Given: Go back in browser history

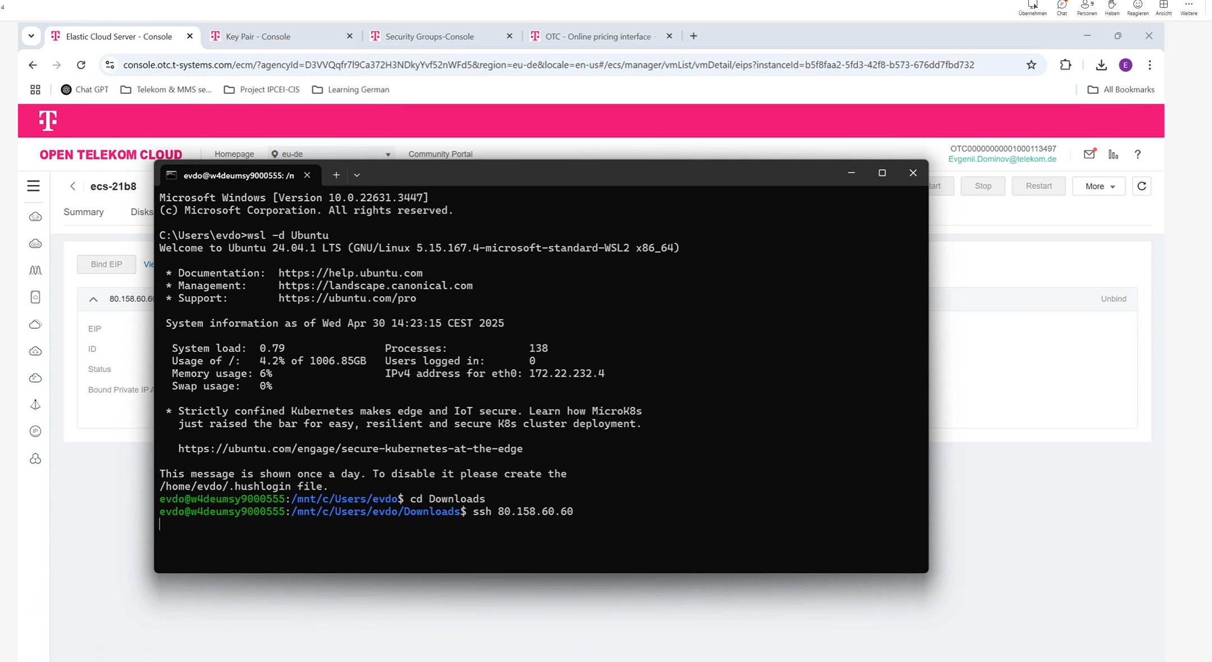Looking at the screenshot, I should coord(33,65).
